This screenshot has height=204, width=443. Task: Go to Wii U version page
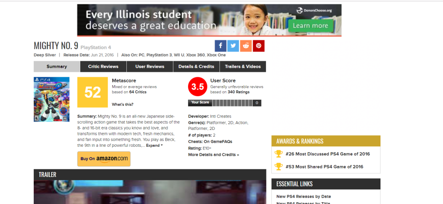179,55
